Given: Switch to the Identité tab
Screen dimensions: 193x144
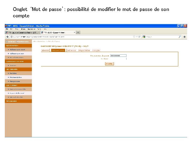Looking at the screenshot, I should point(45,50).
